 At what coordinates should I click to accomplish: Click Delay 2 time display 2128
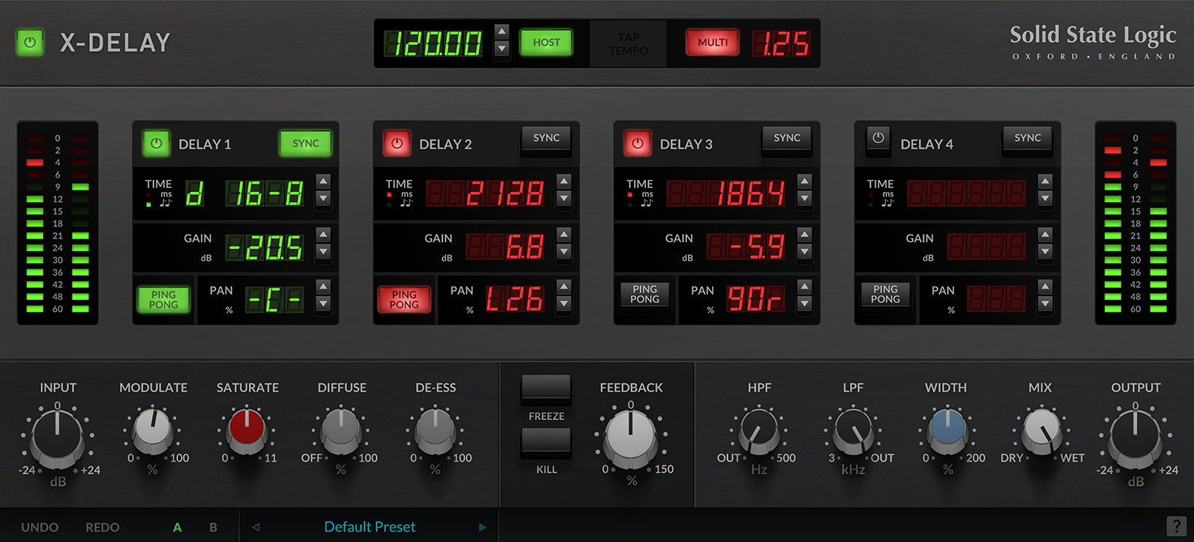click(485, 194)
